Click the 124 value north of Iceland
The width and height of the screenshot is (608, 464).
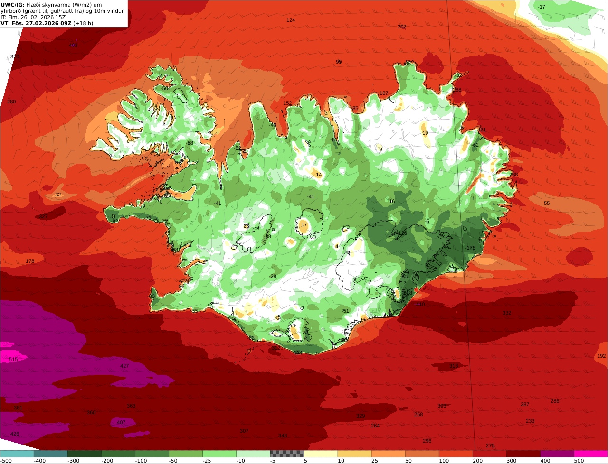[x=291, y=20]
